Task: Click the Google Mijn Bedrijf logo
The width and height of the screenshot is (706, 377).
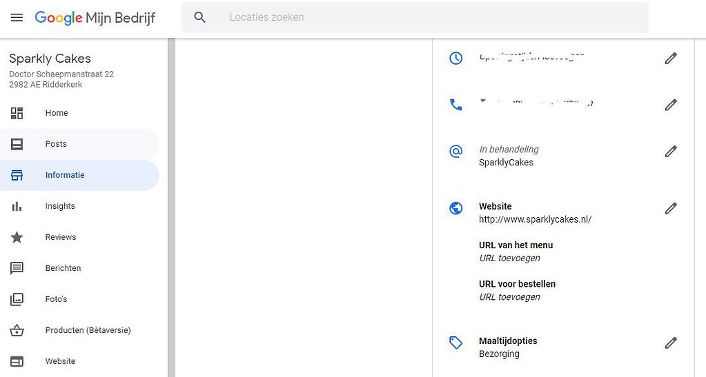Action: 95,17
